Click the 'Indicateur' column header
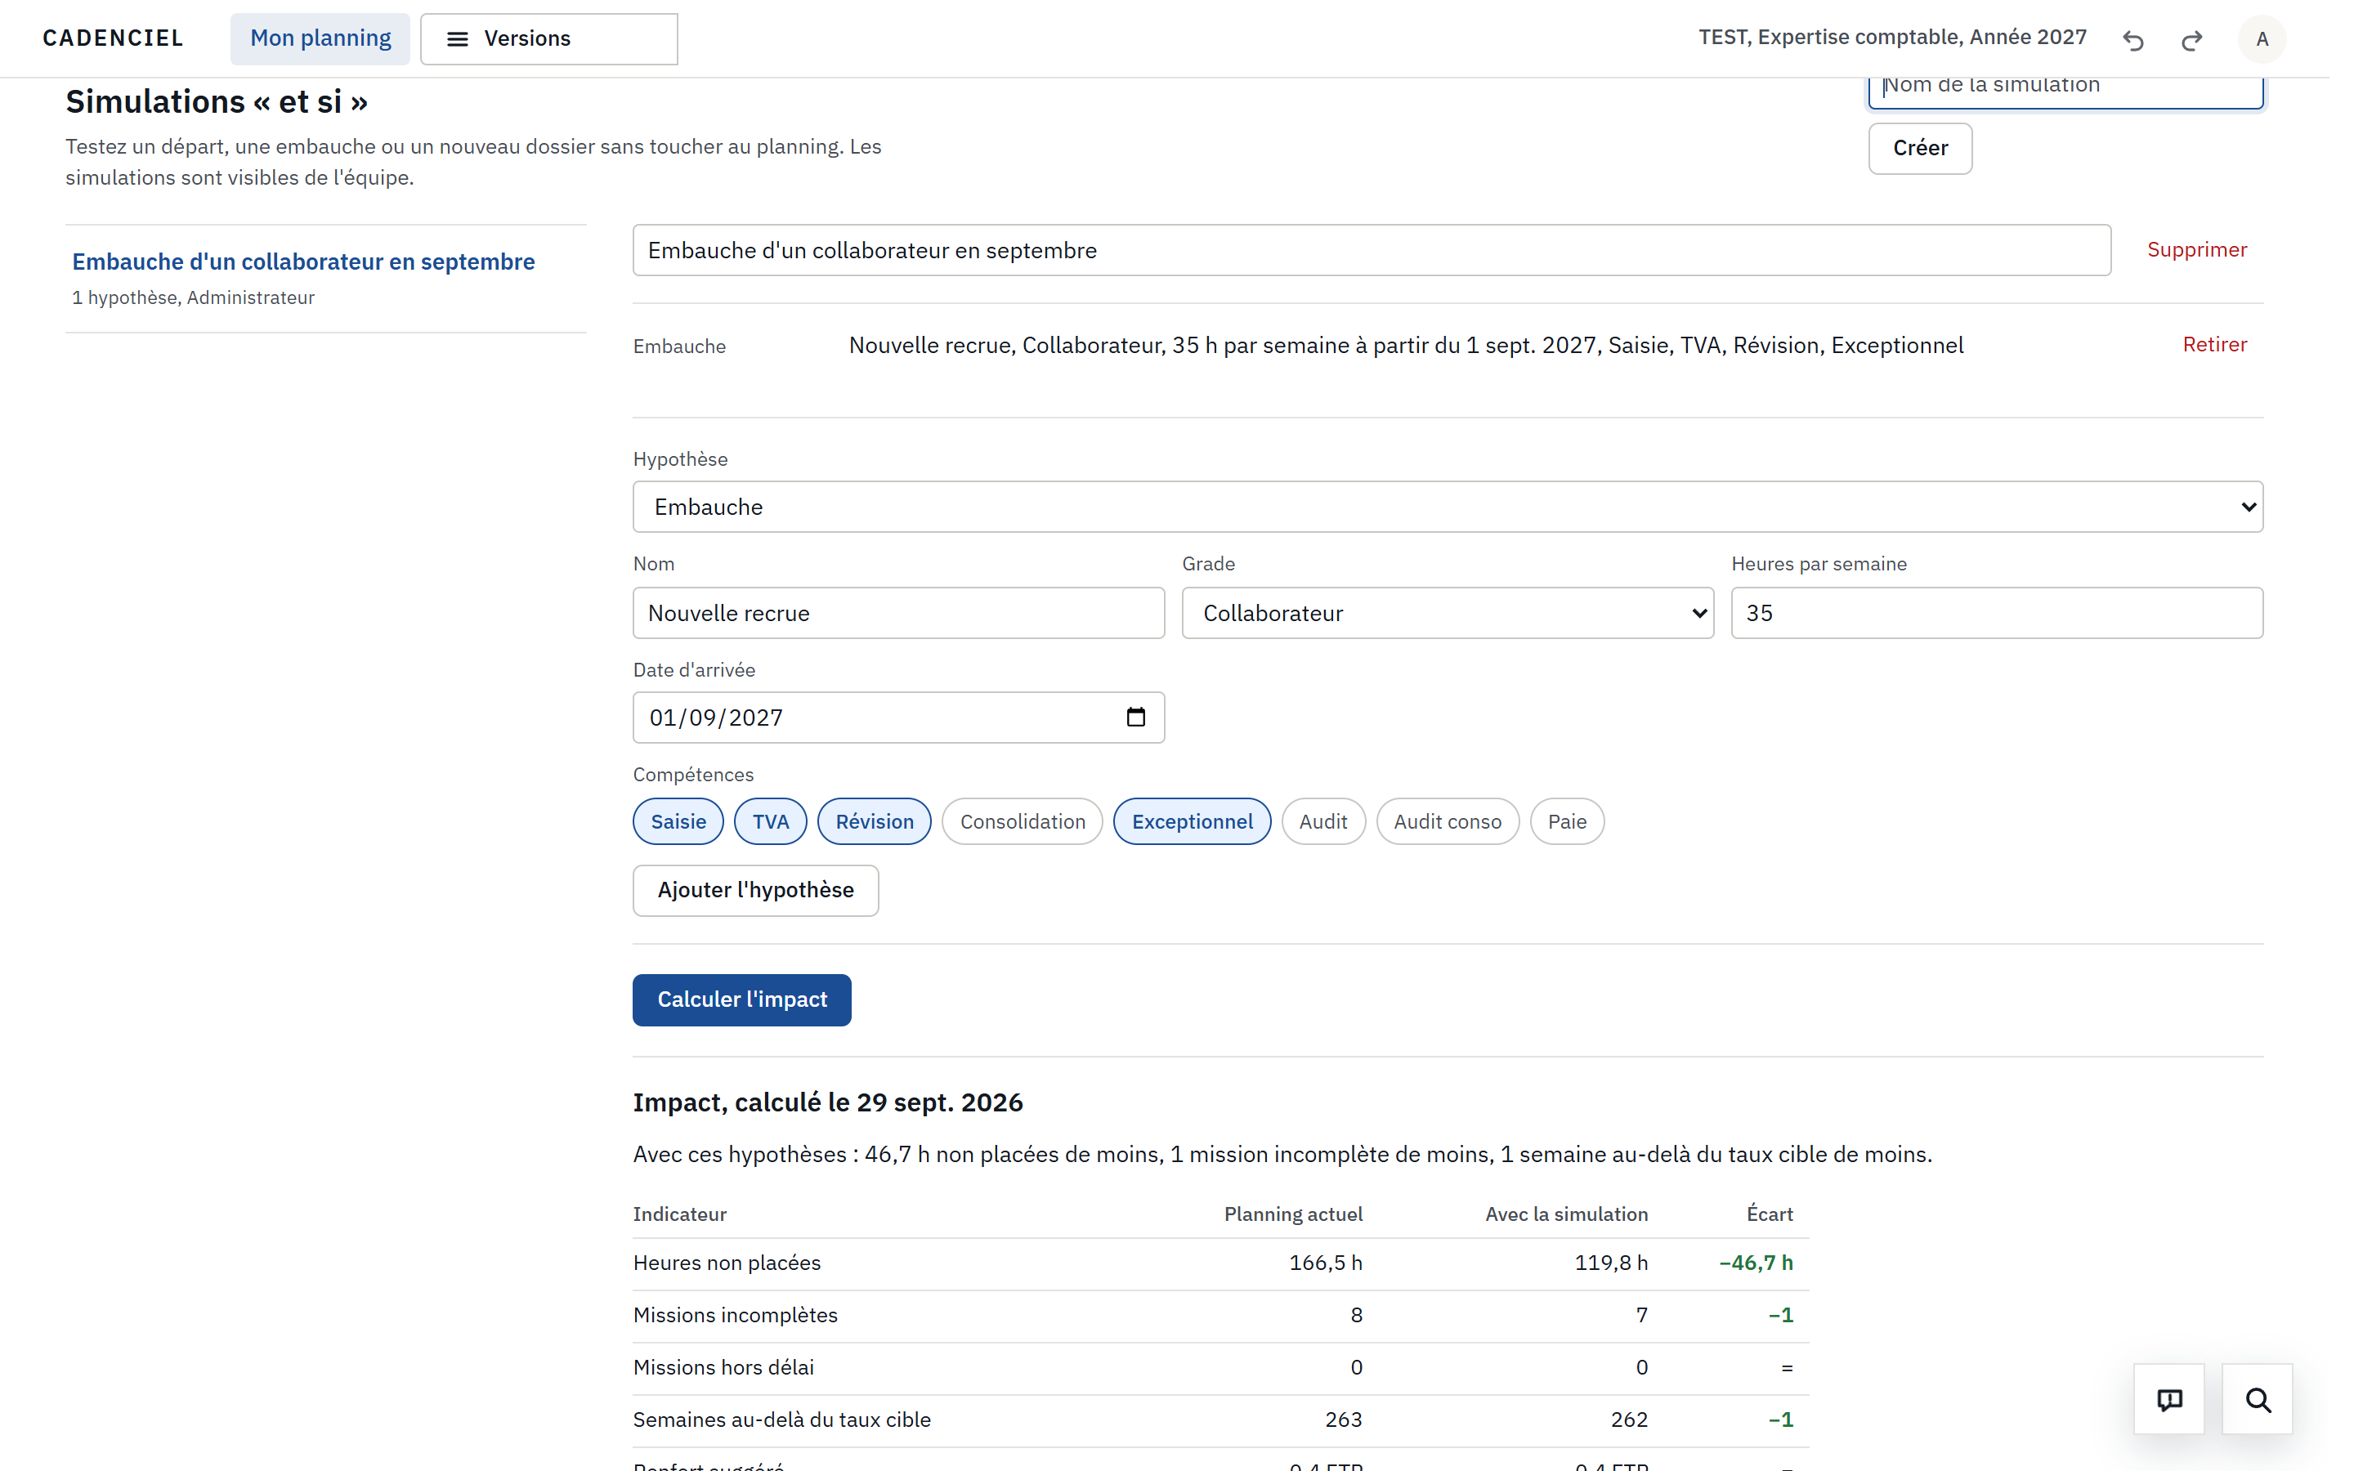The height and width of the screenshot is (1471, 2354). tap(680, 1214)
